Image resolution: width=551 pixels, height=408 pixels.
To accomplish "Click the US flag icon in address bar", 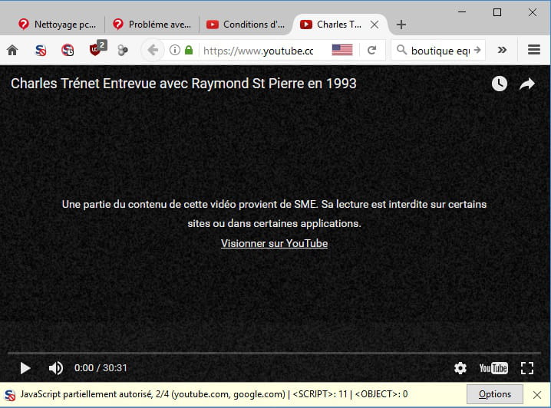I will click(342, 50).
